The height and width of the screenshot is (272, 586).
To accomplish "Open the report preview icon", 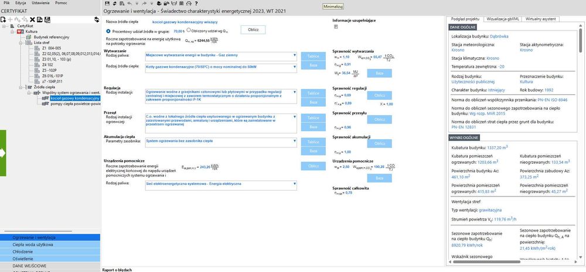I will tap(122, 4).
